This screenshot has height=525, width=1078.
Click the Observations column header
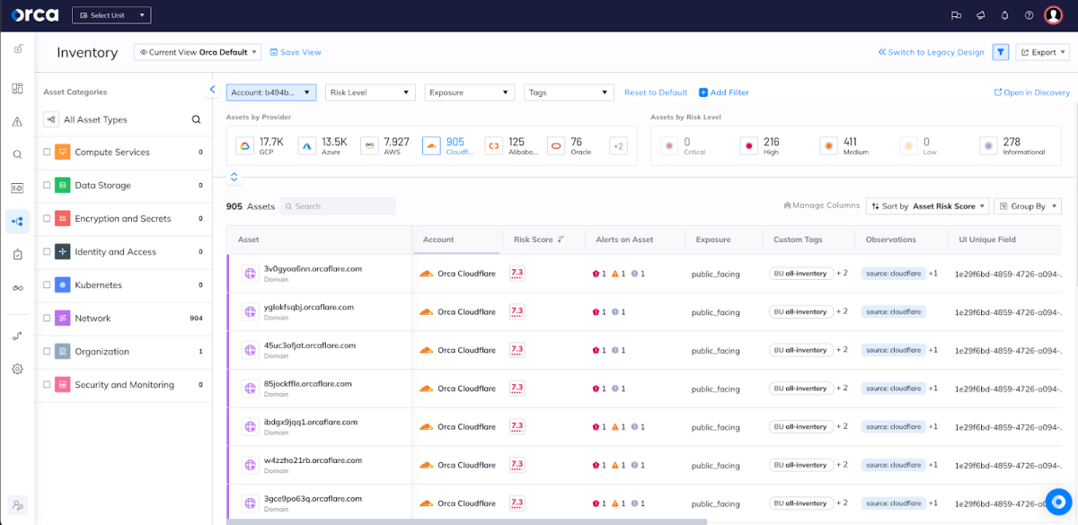click(x=890, y=240)
